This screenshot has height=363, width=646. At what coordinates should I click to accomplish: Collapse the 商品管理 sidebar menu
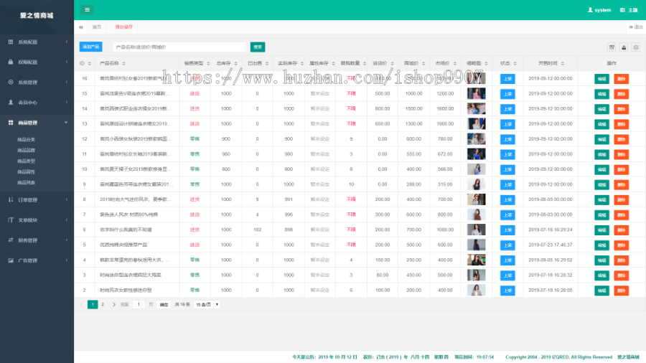(x=37, y=123)
